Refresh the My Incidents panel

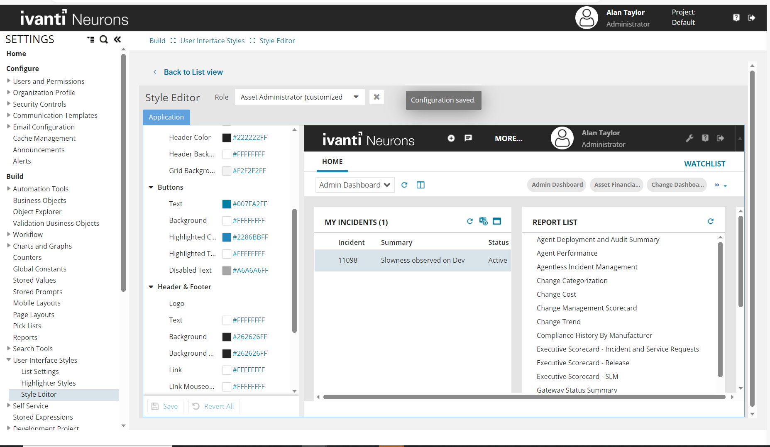coord(469,221)
